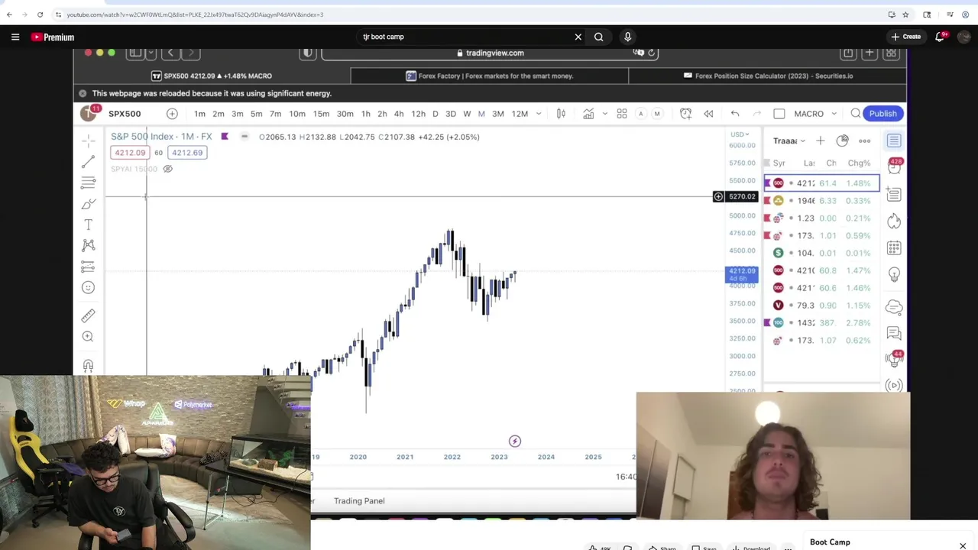Open the ideas lightbulb panel
Image resolution: width=978 pixels, height=550 pixels.
894,274
